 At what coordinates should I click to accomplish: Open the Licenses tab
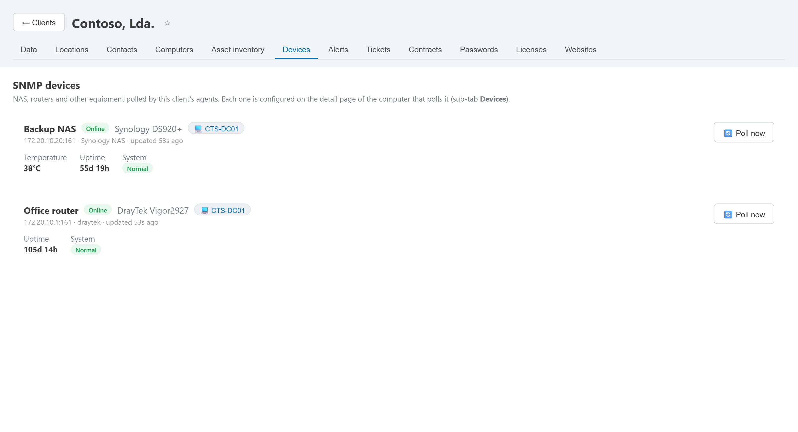(531, 50)
